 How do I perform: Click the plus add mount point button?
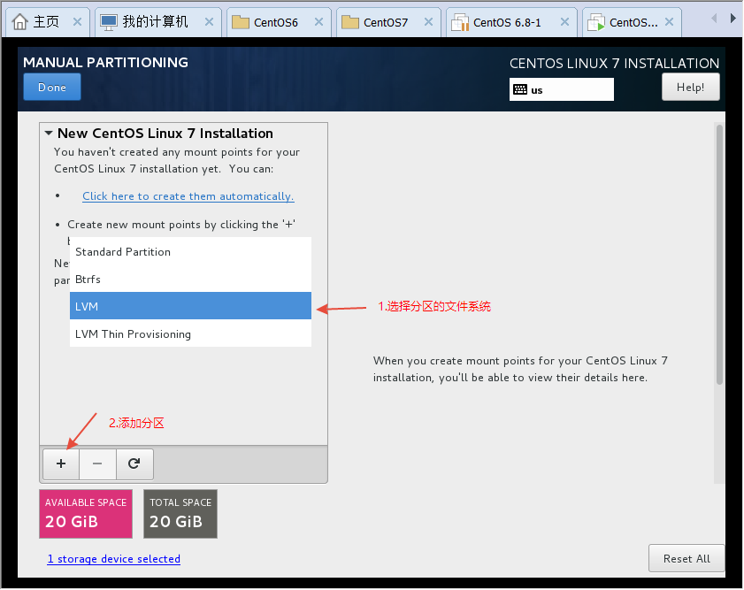pyautogui.click(x=61, y=464)
